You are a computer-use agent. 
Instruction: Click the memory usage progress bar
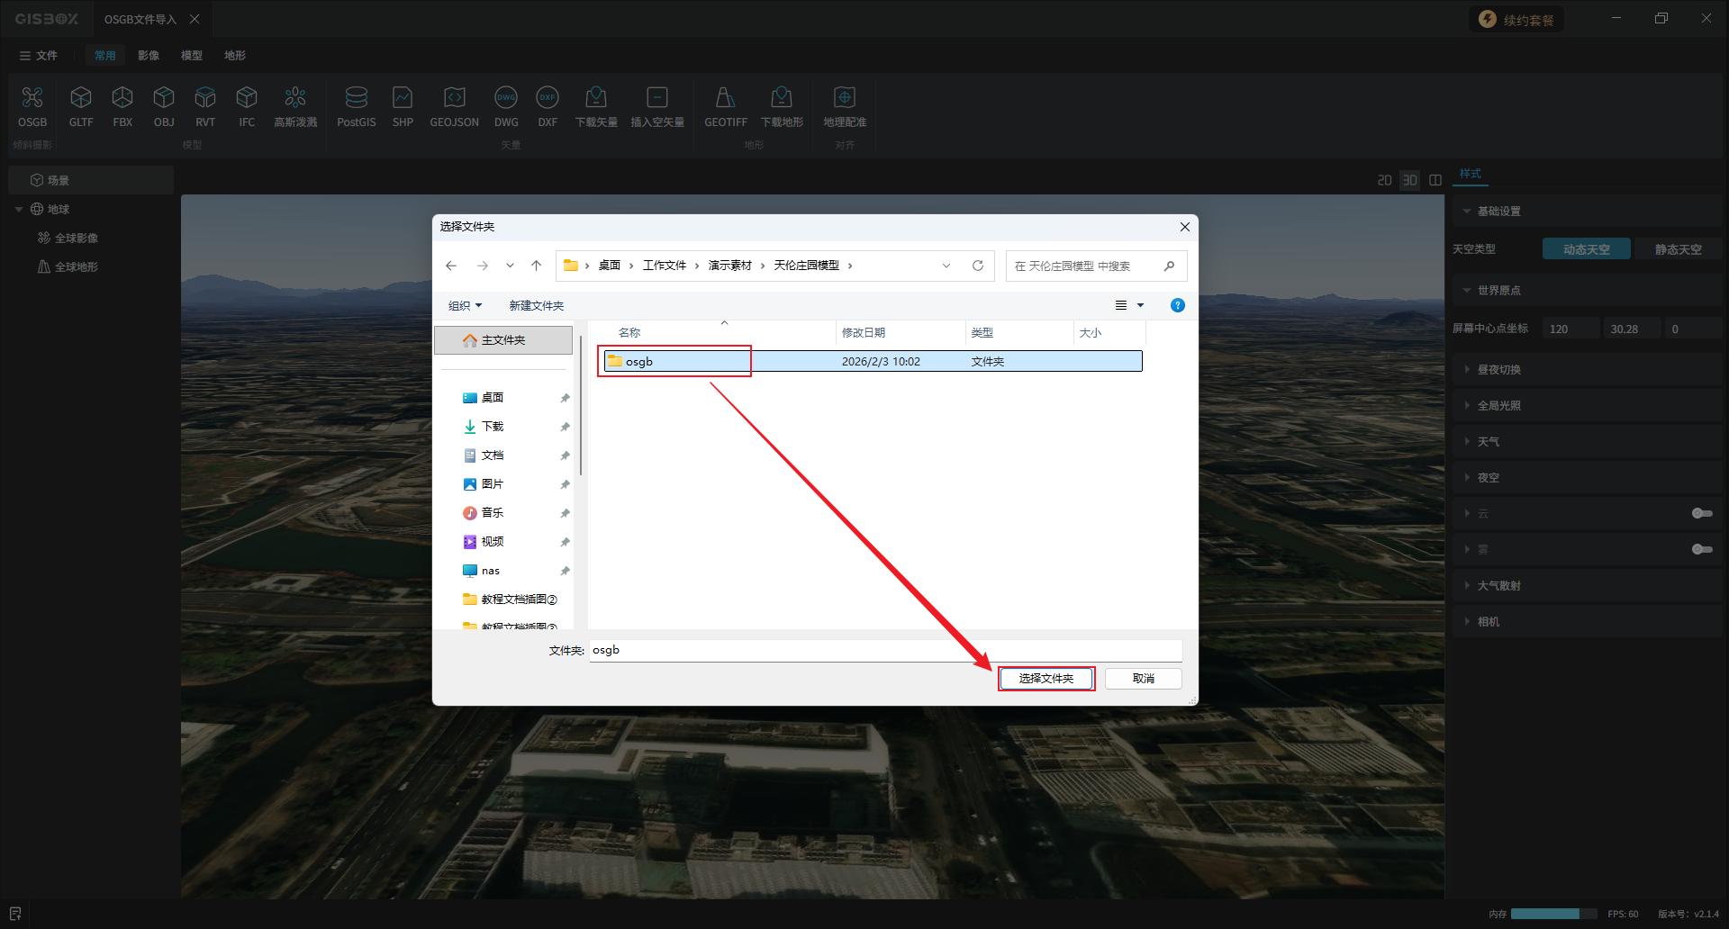pos(1552,914)
